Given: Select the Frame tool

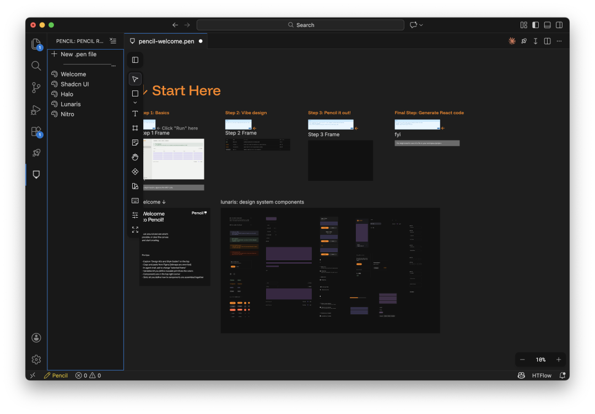Looking at the screenshot, I should coord(135,128).
